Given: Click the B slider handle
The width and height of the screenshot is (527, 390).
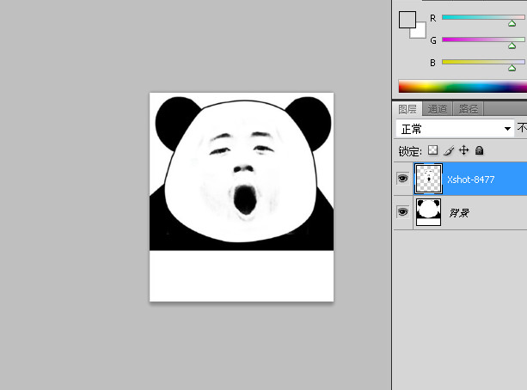Looking at the screenshot, I should [x=512, y=68].
